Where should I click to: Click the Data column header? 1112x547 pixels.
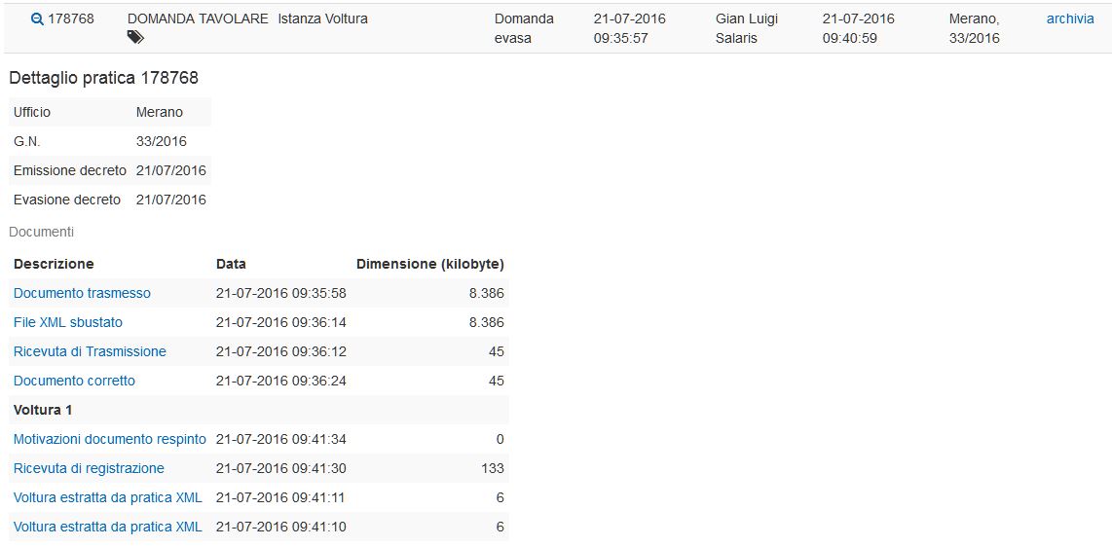[231, 264]
